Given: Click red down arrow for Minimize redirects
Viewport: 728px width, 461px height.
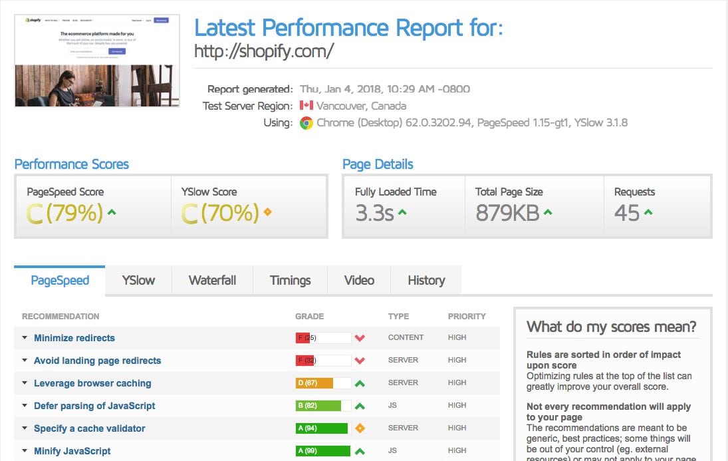Looking at the screenshot, I should click(360, 338).
